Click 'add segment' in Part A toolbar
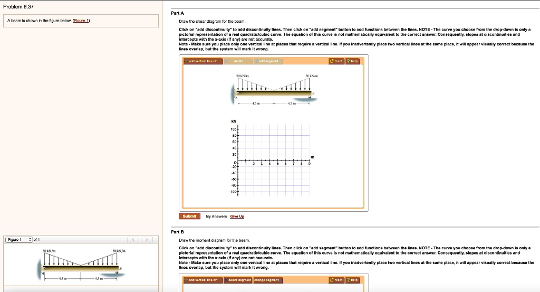The image size is (540, 292). [x=268, y=61]
